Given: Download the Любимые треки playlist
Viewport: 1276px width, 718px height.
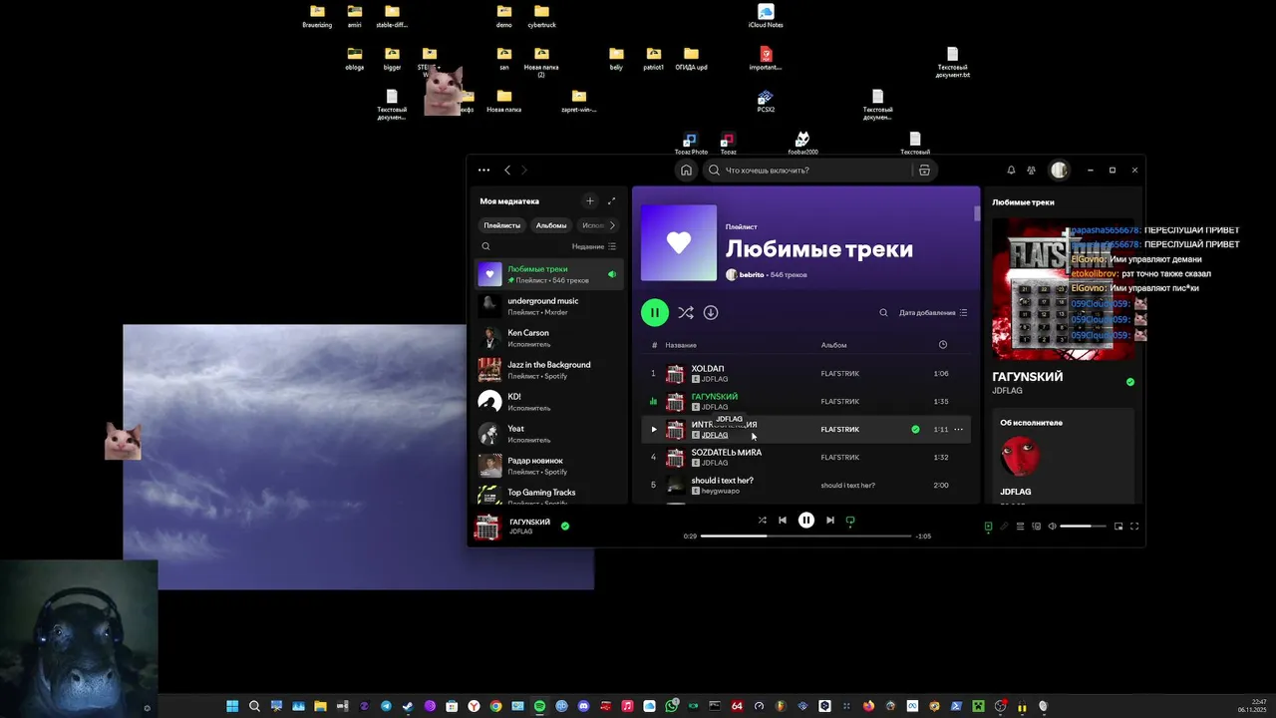Looking at the screenshot, I should pos(711,312).
